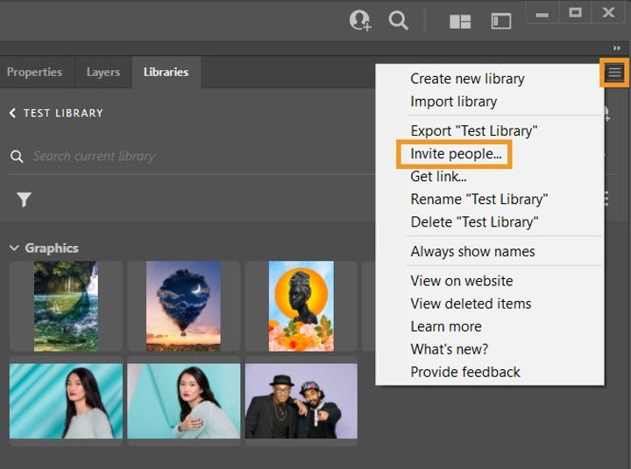Select Invite people... from the menu
Screen dimensions: 631x469
click(x=456, y=154)
